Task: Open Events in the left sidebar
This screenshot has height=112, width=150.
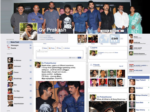Action: pyautogui.click(x=13, y=48)
